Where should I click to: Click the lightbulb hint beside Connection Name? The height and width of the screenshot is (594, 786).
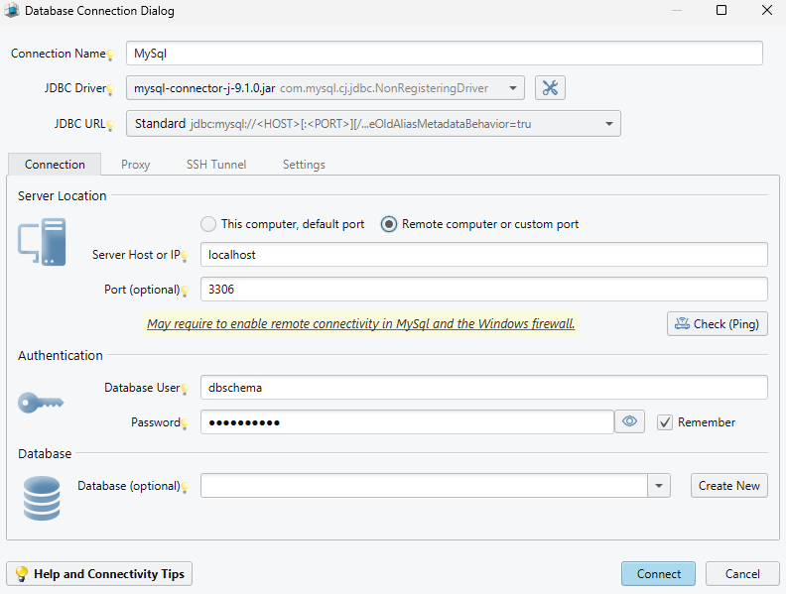[110, 55]
